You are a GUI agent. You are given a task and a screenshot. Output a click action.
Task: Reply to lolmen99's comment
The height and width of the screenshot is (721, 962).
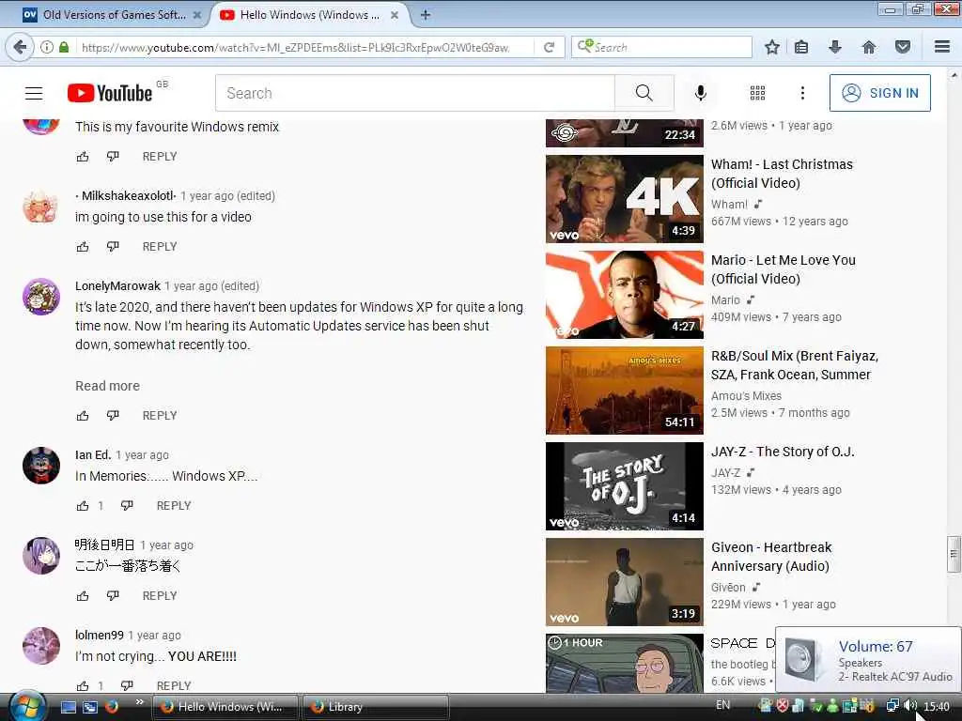coord(174,685)
